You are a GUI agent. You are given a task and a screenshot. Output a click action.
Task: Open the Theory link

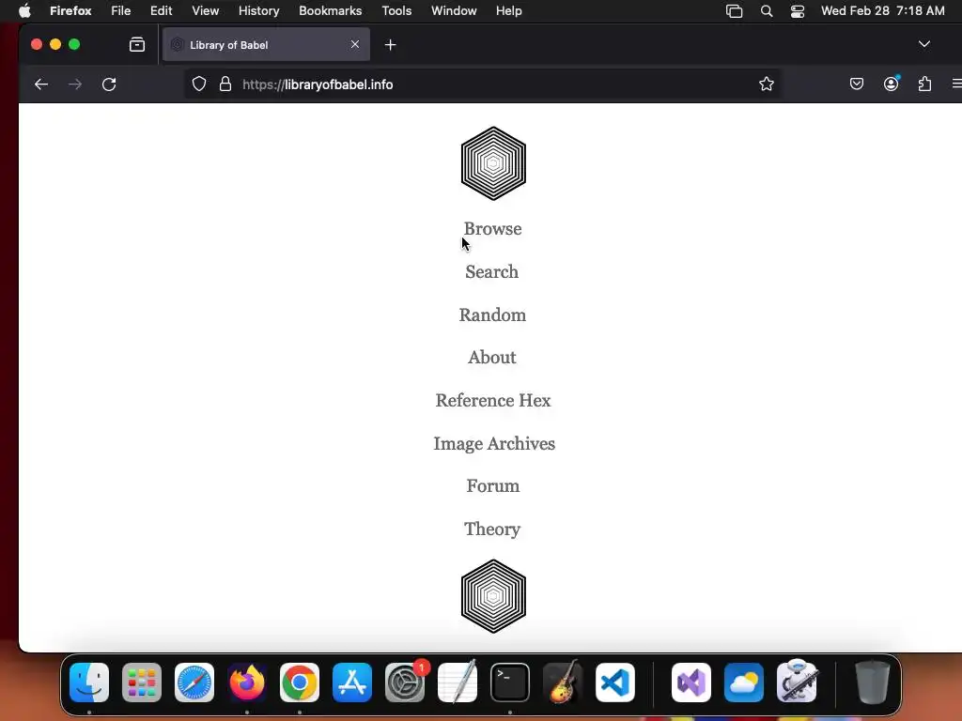pos(492,529)
